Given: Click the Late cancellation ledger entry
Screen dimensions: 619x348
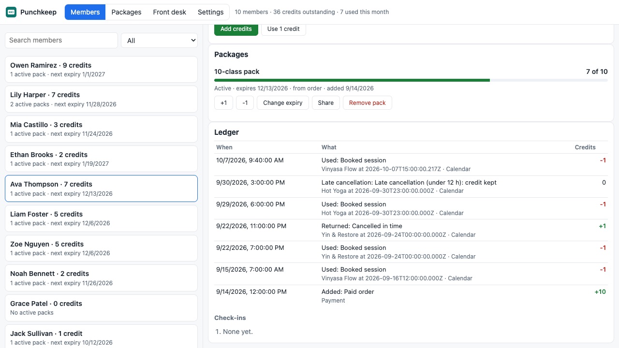Looking at the screenshot, I should pos(411,187).
